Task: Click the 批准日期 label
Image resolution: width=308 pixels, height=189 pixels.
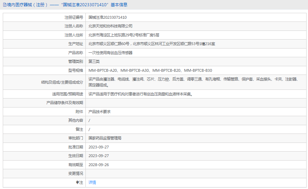Action: [76, 147]
